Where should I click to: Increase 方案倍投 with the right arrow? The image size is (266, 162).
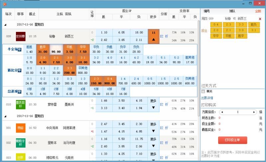coord(254,112)
